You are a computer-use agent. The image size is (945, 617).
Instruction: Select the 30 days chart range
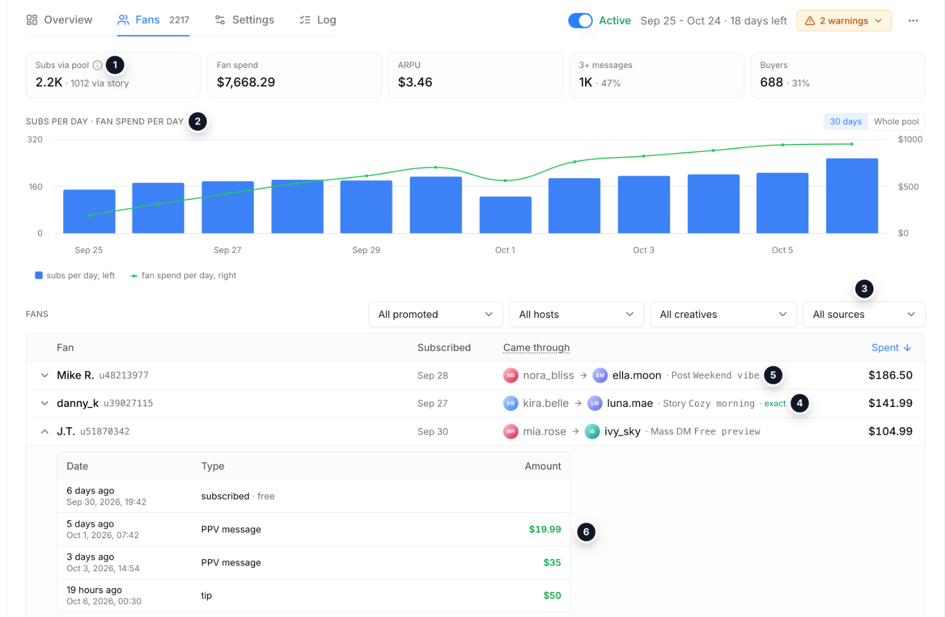point(846,122)
